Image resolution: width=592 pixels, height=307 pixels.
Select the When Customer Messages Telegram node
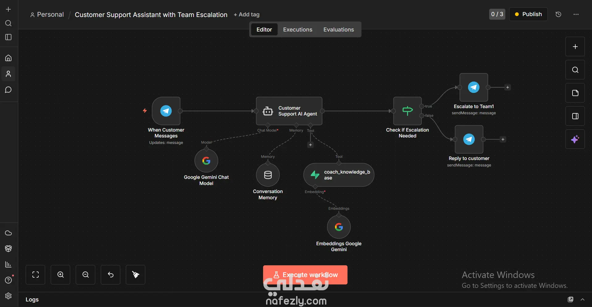[166, 111]
